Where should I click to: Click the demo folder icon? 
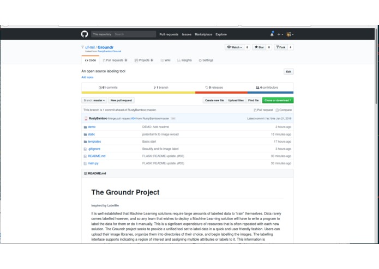coord(85,127)
